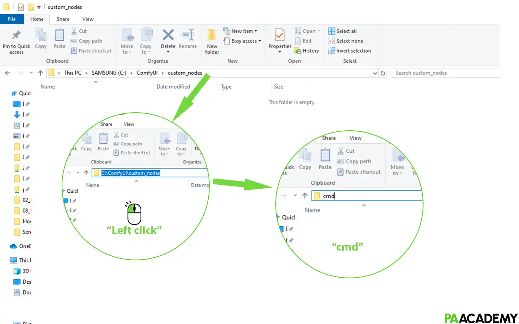This screenshot has height=324, width=519.
Task: Click inside the Search custom_nodes box
Action: click(432, 73)
